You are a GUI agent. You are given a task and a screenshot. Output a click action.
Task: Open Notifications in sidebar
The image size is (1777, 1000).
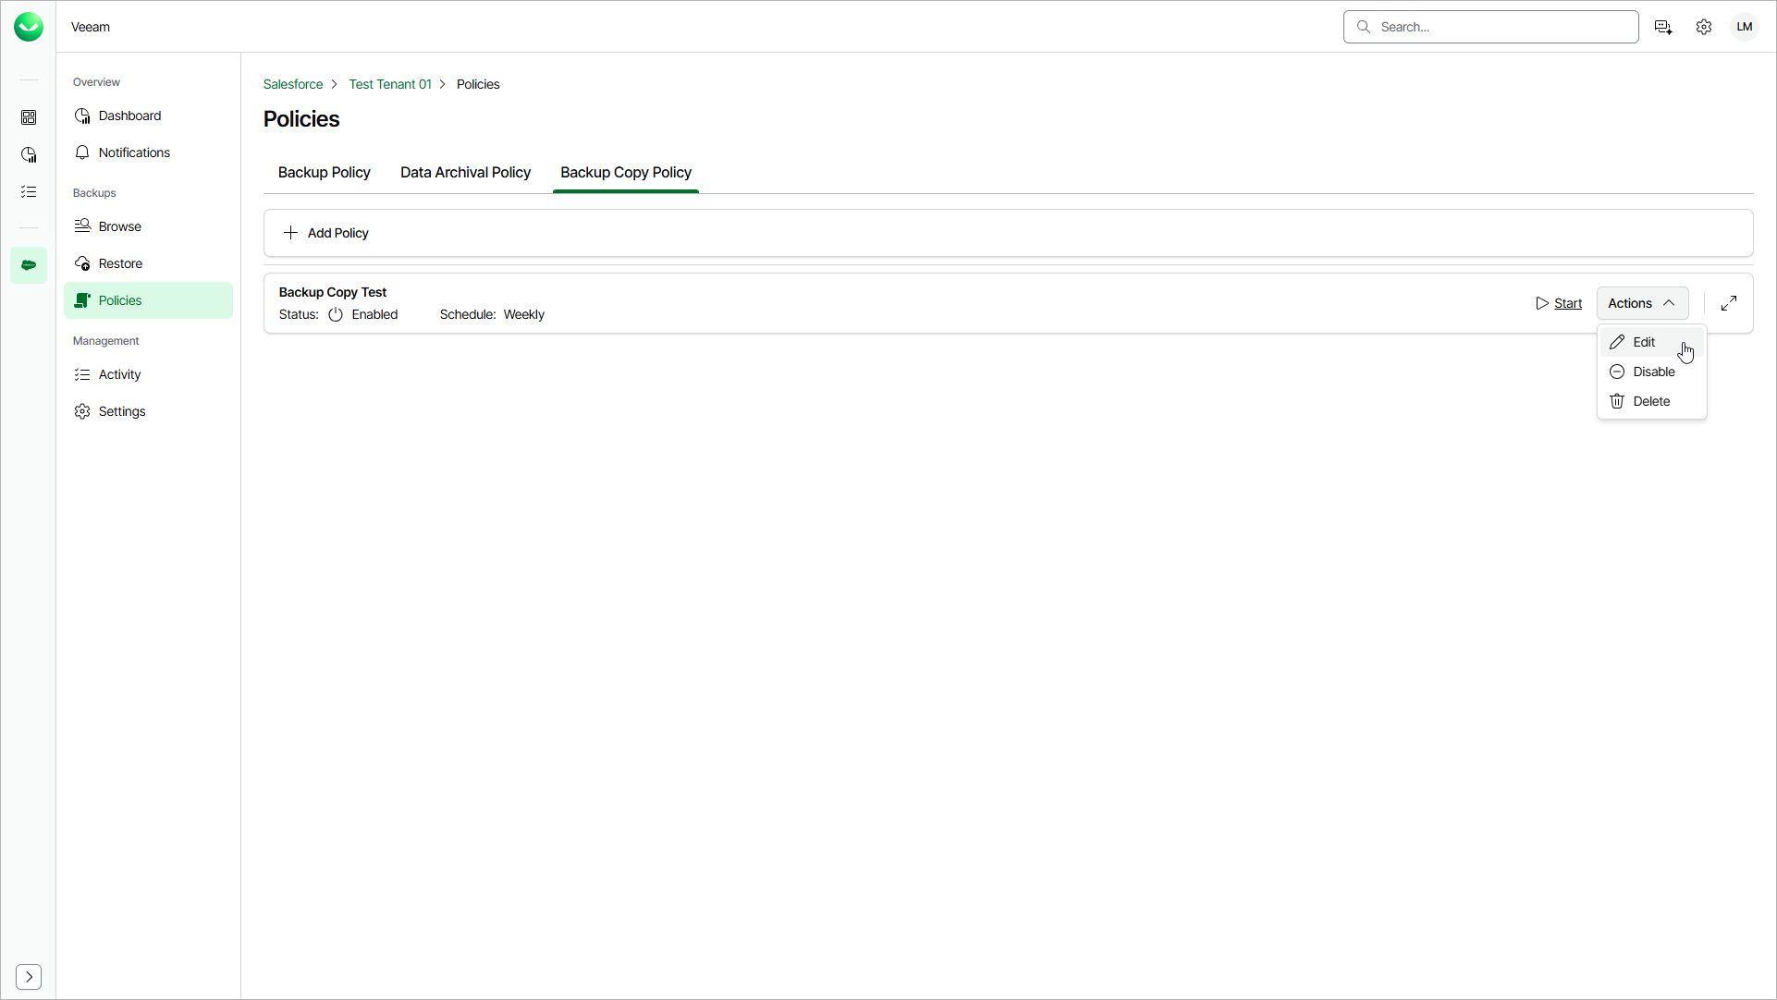click(x=148, y=152)
